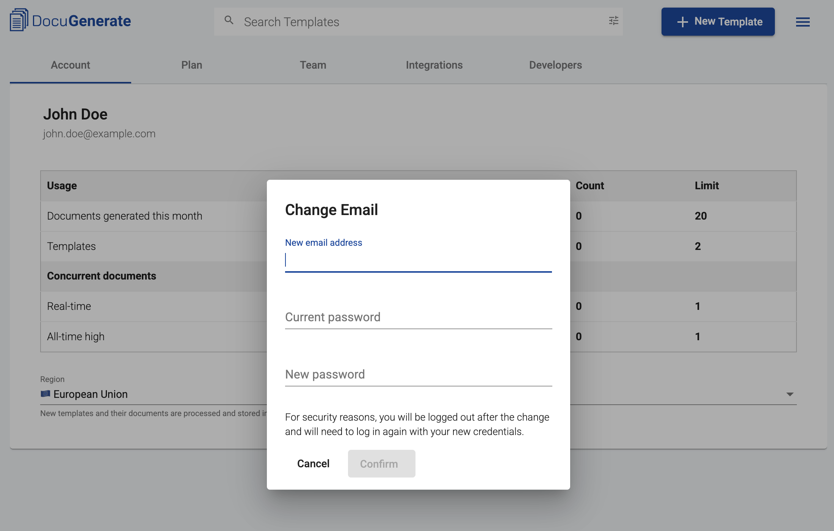834x531 pixels.
Task: Click the European Union flag icon
Action: pyautogui.click(x=45, y=394)
